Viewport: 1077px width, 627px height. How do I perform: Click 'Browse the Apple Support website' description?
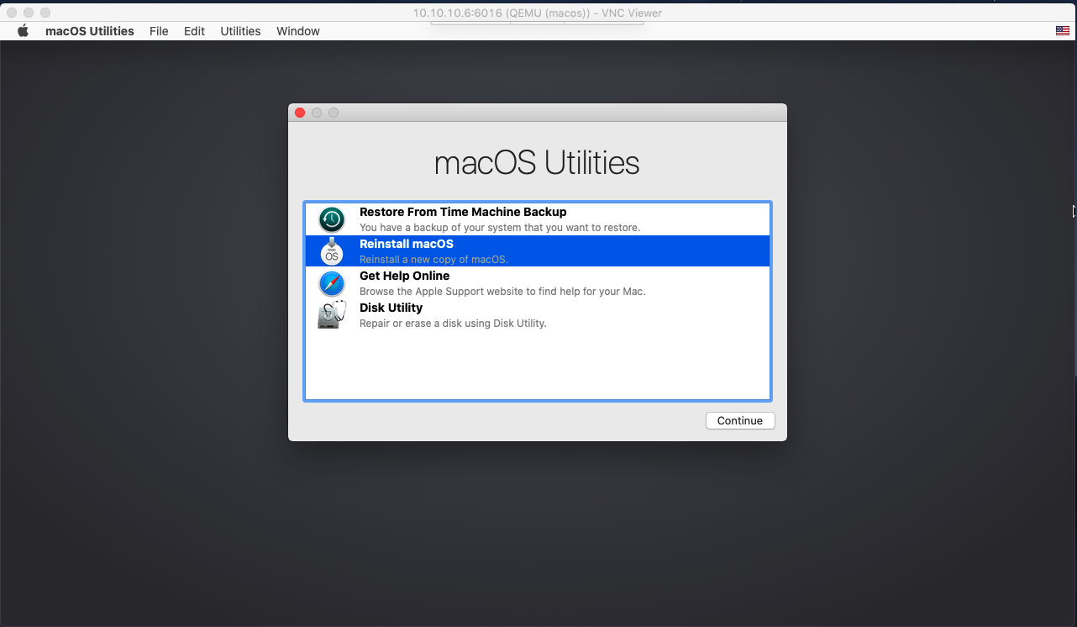point(502,292)
